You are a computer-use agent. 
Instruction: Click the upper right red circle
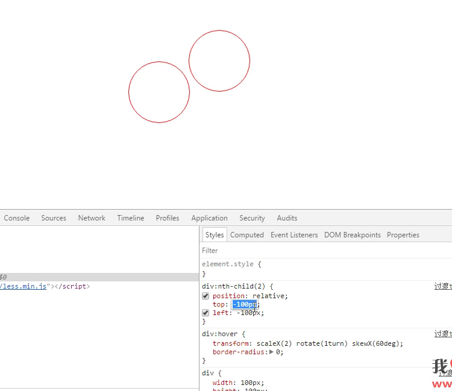click(219, 61)
